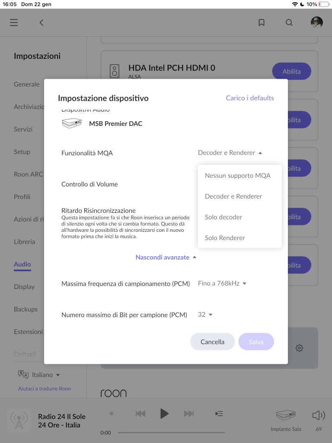This screenshot has width=332, height=443.
Task: Skip to the next track
Action: (x=189, y=414)
